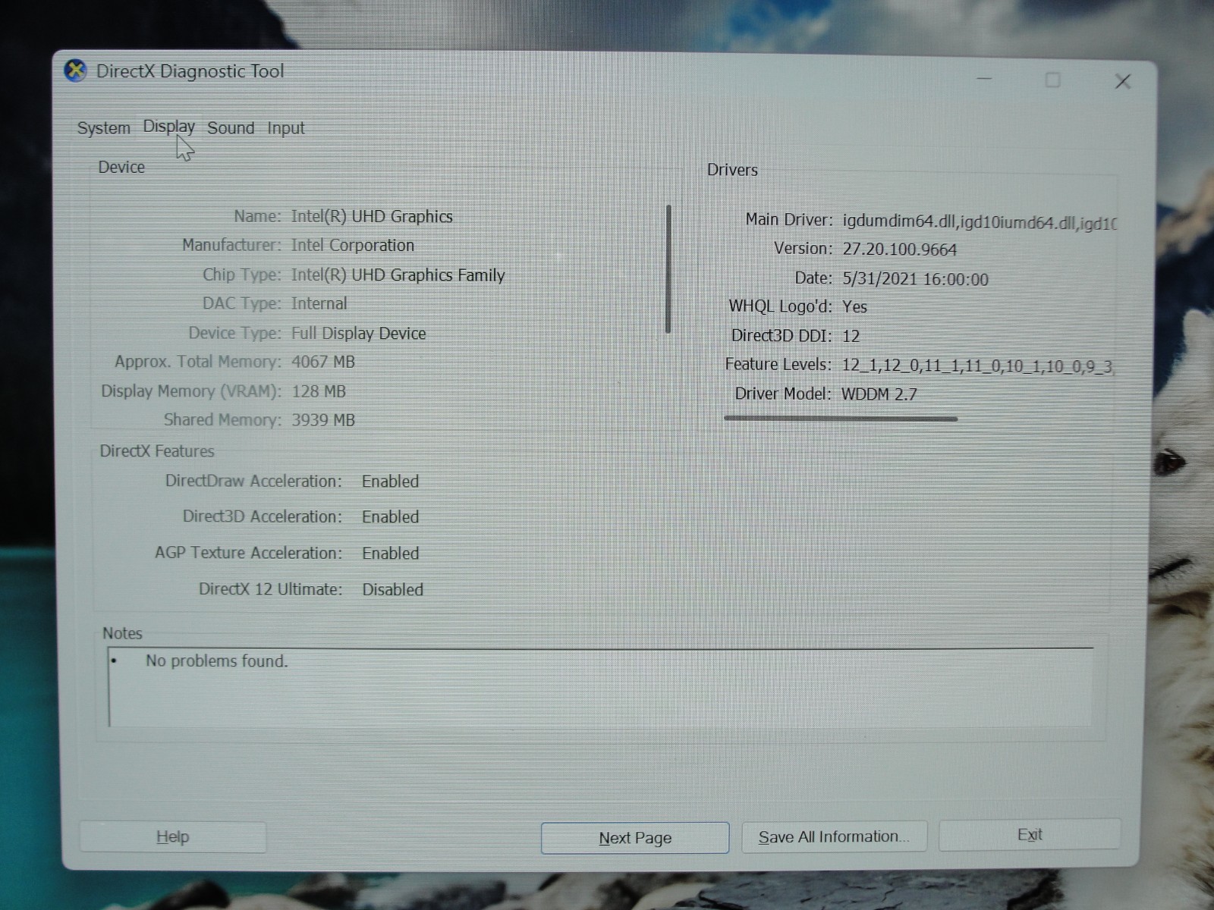
Task: Click the Drivers panel horizontal scrollbar
Action: 841,418
